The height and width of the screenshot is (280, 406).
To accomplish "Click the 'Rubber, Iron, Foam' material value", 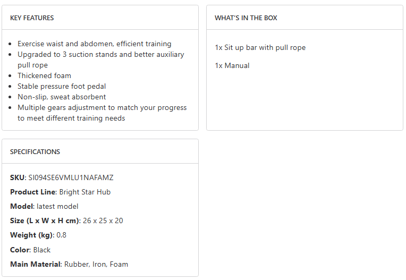I will (x=96, y=264).
